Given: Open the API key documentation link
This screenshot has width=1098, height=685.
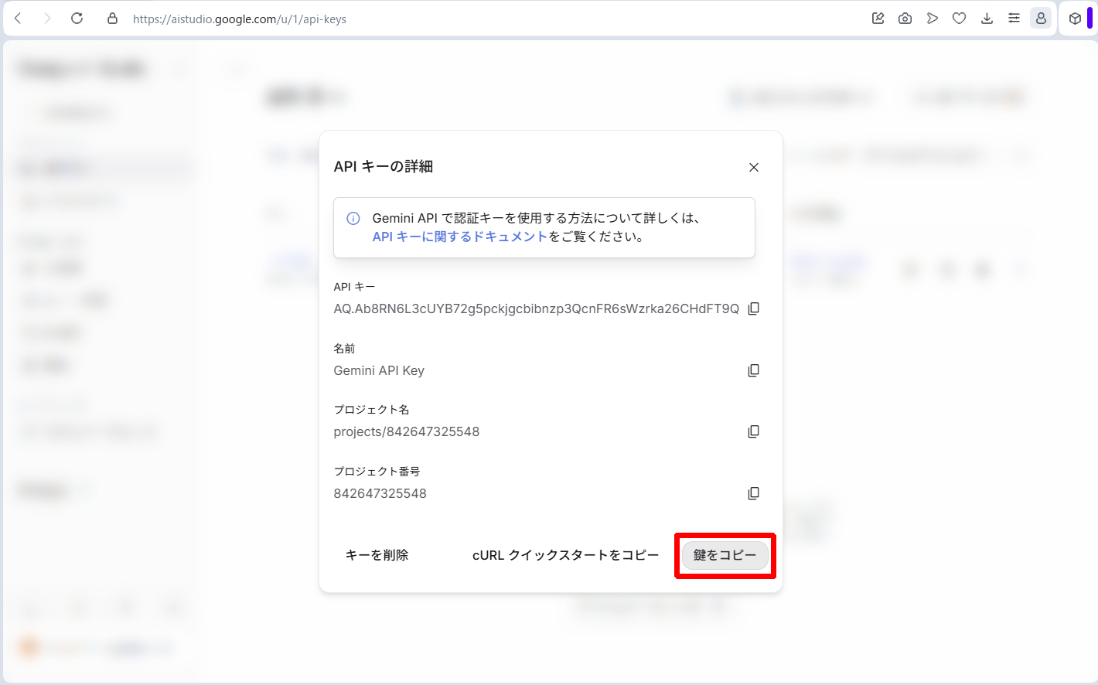Looking at the screenshot, I should pos(460,237).
